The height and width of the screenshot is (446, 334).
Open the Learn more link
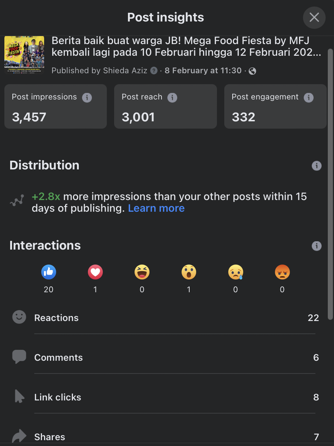coord(156,208)
